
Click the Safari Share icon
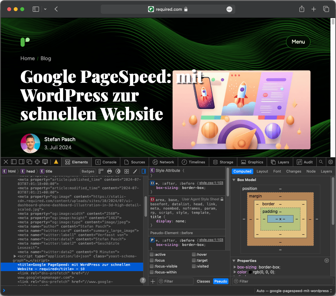[x=302, y=9]
